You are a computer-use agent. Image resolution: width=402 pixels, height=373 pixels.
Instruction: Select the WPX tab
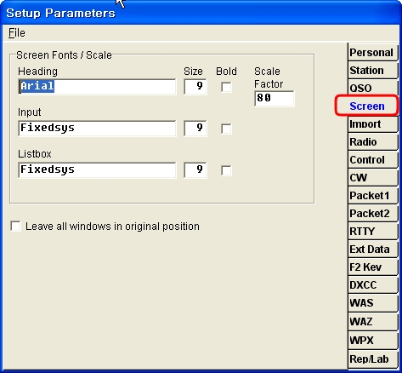click(x=373, y=340)
